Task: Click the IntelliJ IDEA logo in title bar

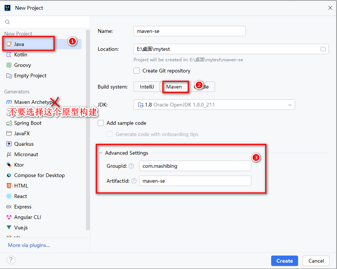Action: (x=7, y=8)
